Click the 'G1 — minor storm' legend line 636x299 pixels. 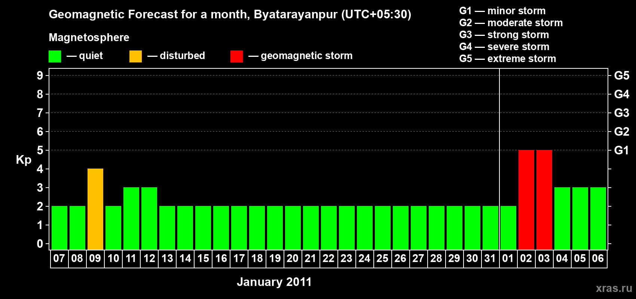502,11
